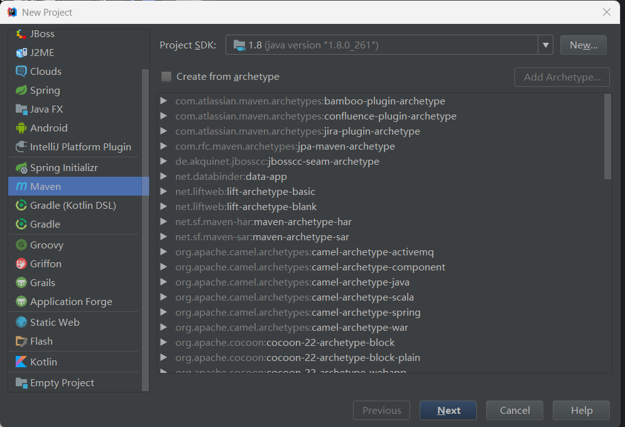Click the JBoss icon in sidebar
Viewport: 625px width, 427px height.
(x=21, y=35)
